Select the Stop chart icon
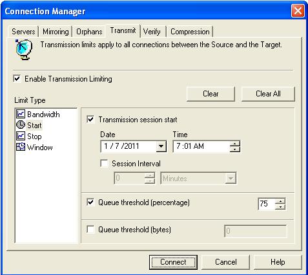This screenshot has width=308, height=275. pyautogui.click(x=21, y=136)
